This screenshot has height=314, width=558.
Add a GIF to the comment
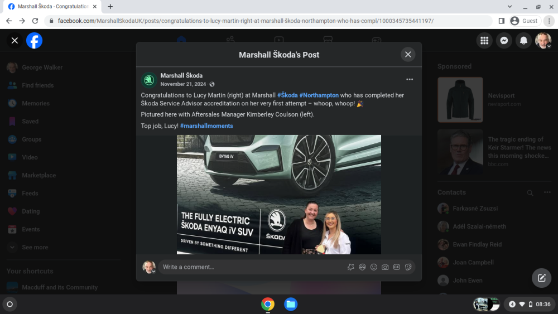[x=396, y=267]
